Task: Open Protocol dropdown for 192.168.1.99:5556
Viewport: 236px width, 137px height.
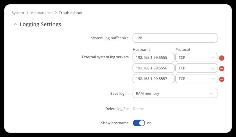Action: click(196, 68)
